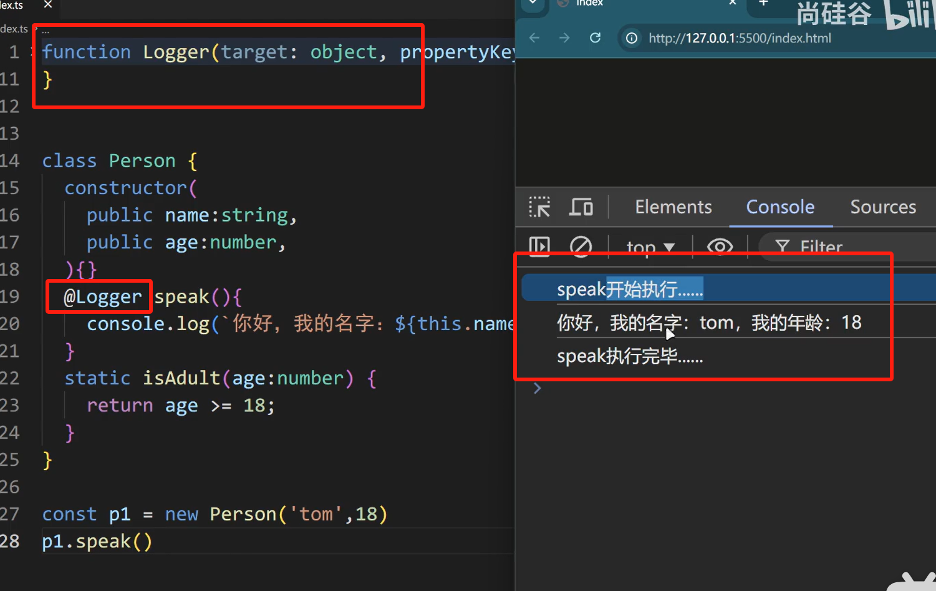Click 'constructor(' on line 15
This screenshot has height=591, width=936.
click(131, 187)
